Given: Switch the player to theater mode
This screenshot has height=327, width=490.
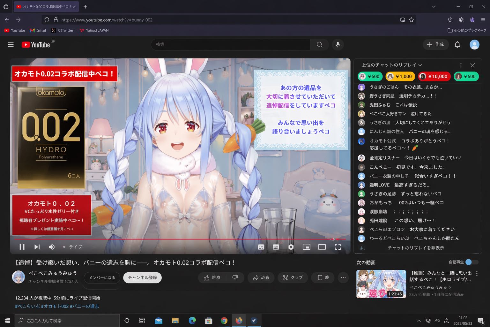Looking at the screenshot, I should [322, 247].
